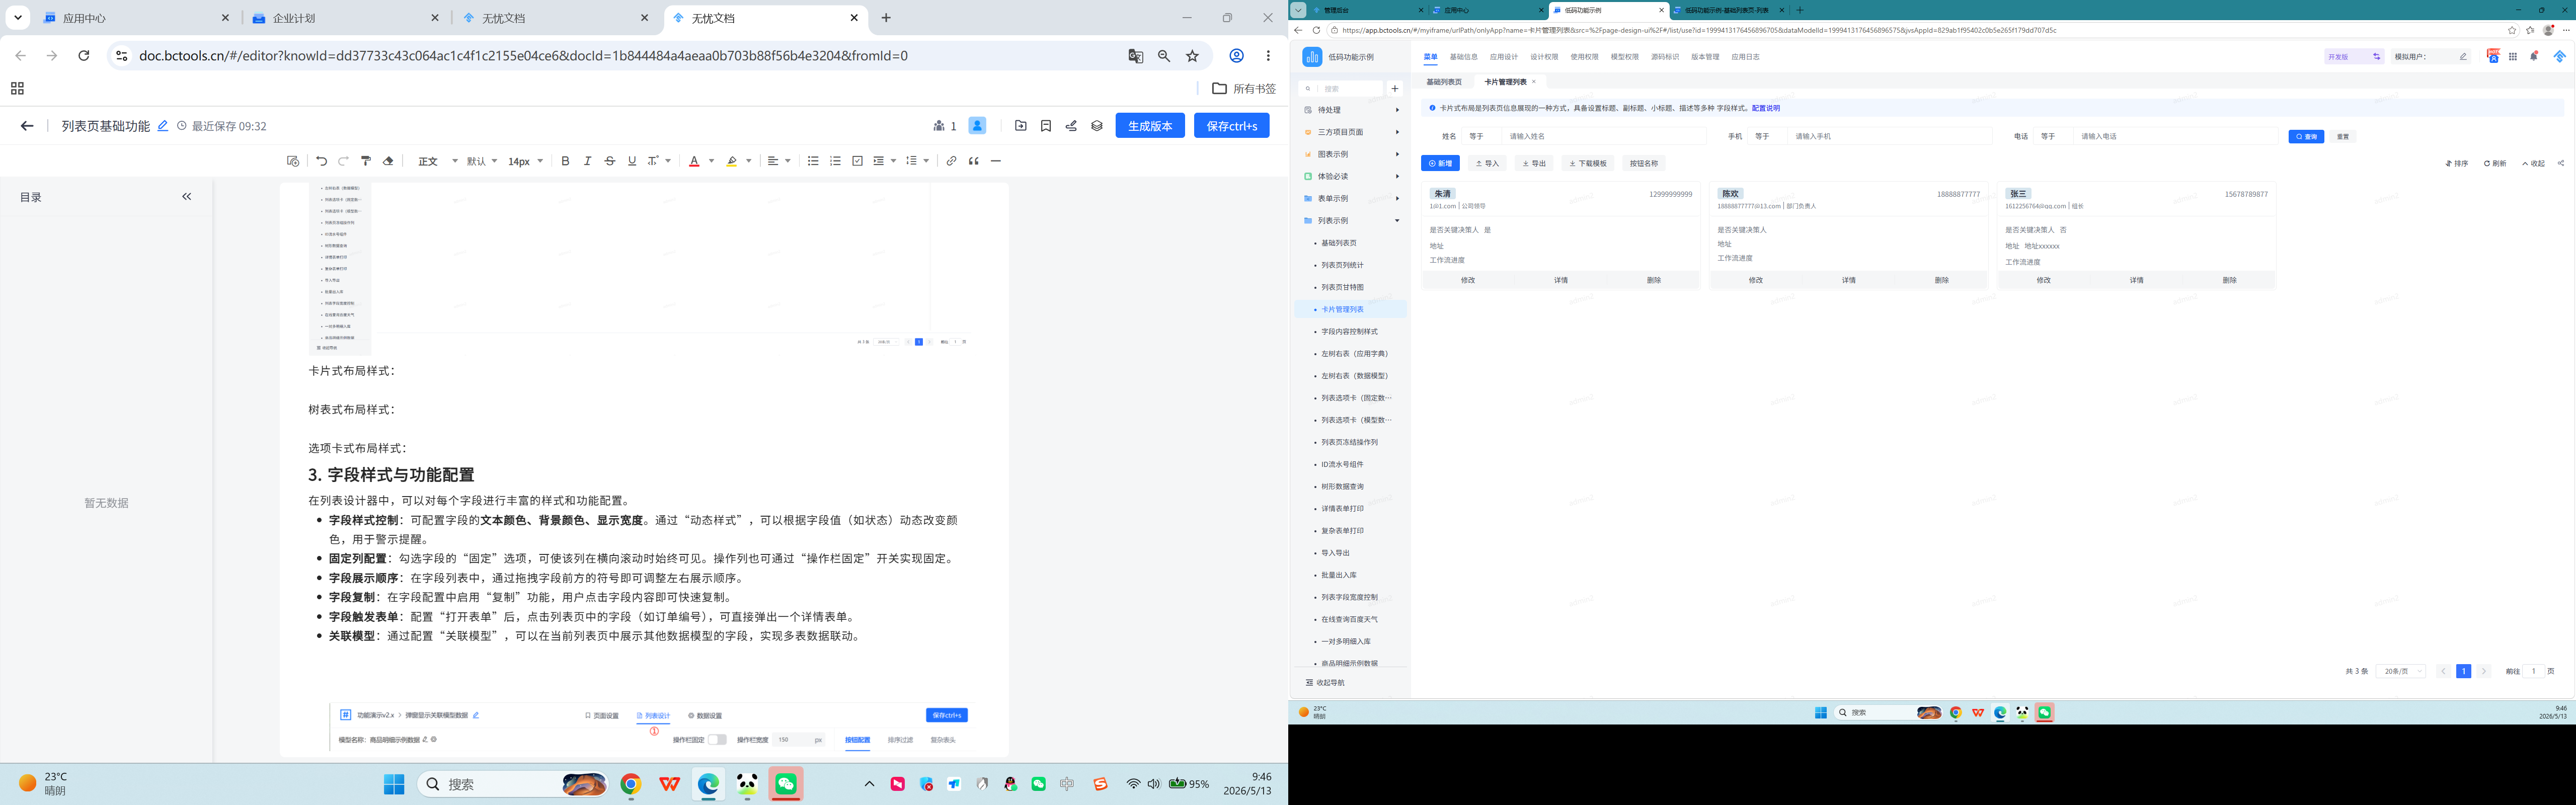Insert a checkbox task list
This screenshot has height=805, width=2576.
(x=857, y=161)
